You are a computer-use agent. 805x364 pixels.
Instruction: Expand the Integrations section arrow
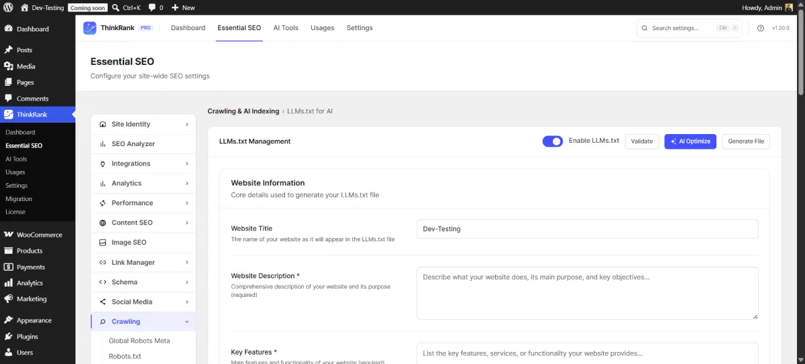[x=187, y=164]
